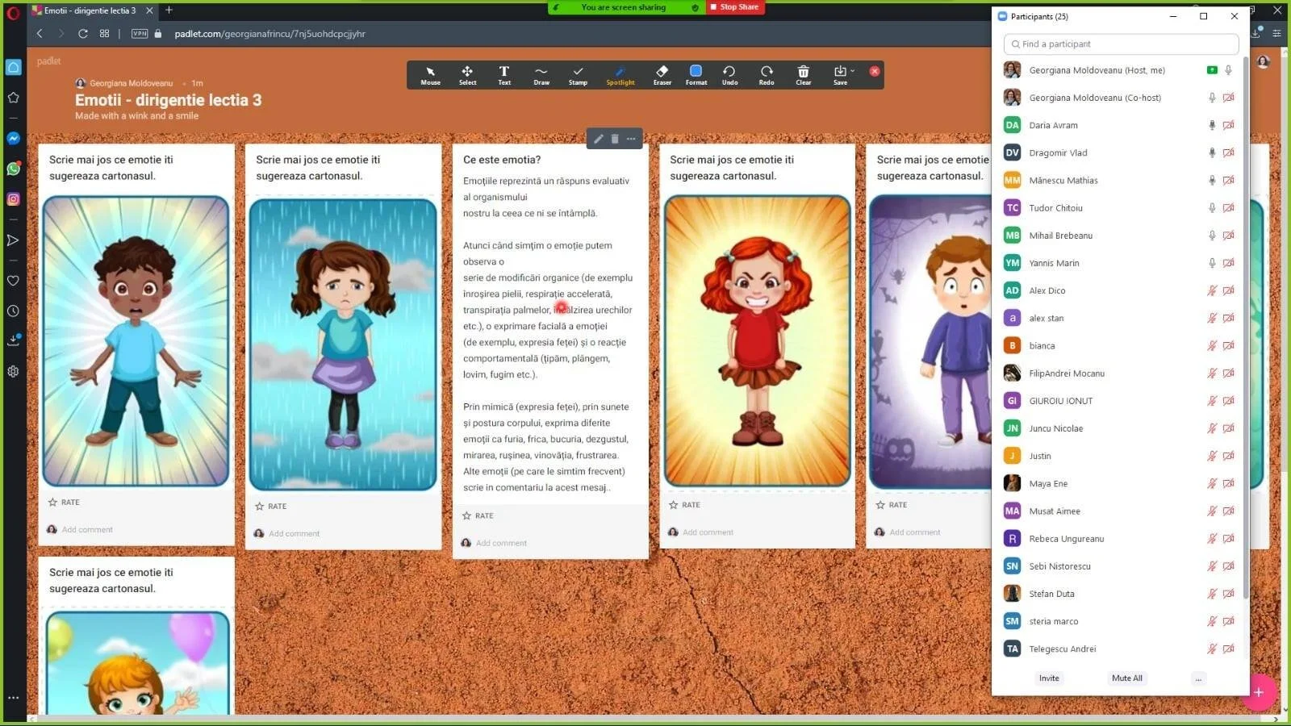Choose the Stamp annotation tool

(578, 75)
